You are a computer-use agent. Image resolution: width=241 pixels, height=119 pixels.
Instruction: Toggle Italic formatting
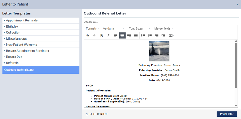(x=108, y=36)
